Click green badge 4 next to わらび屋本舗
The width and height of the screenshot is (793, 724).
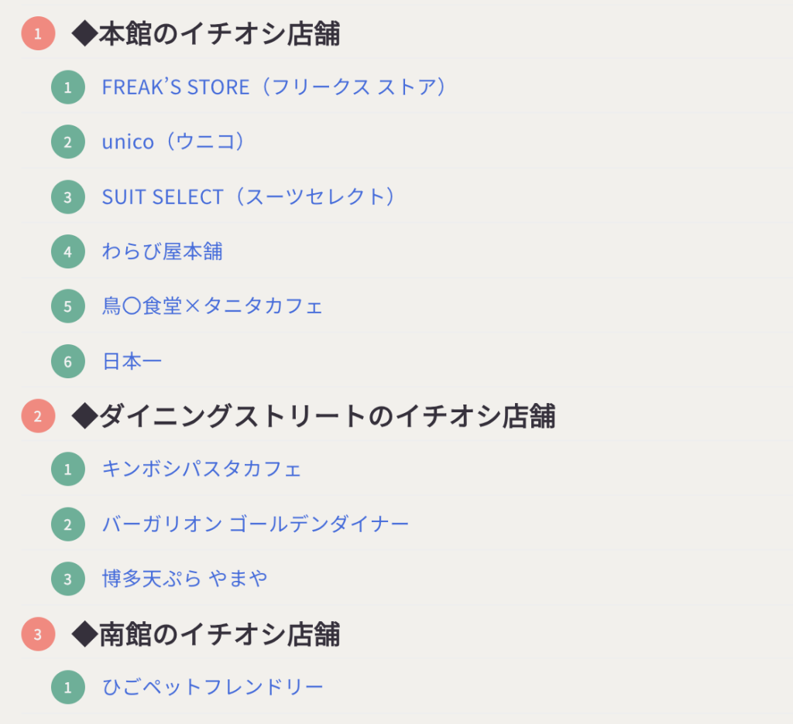click(68, 251)
